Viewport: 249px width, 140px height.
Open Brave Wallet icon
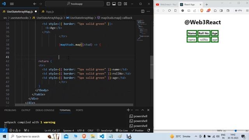228,10
